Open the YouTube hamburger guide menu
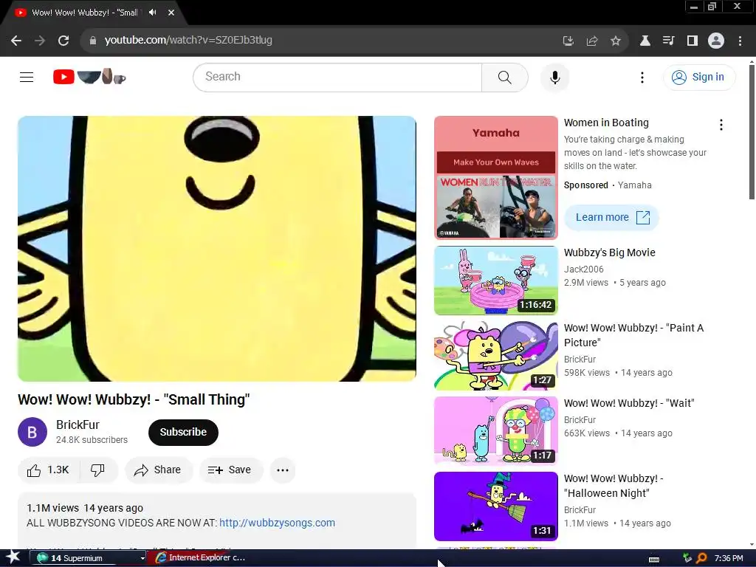The height and width of the screenshot is (567, 756). click(x=27, y=77)
